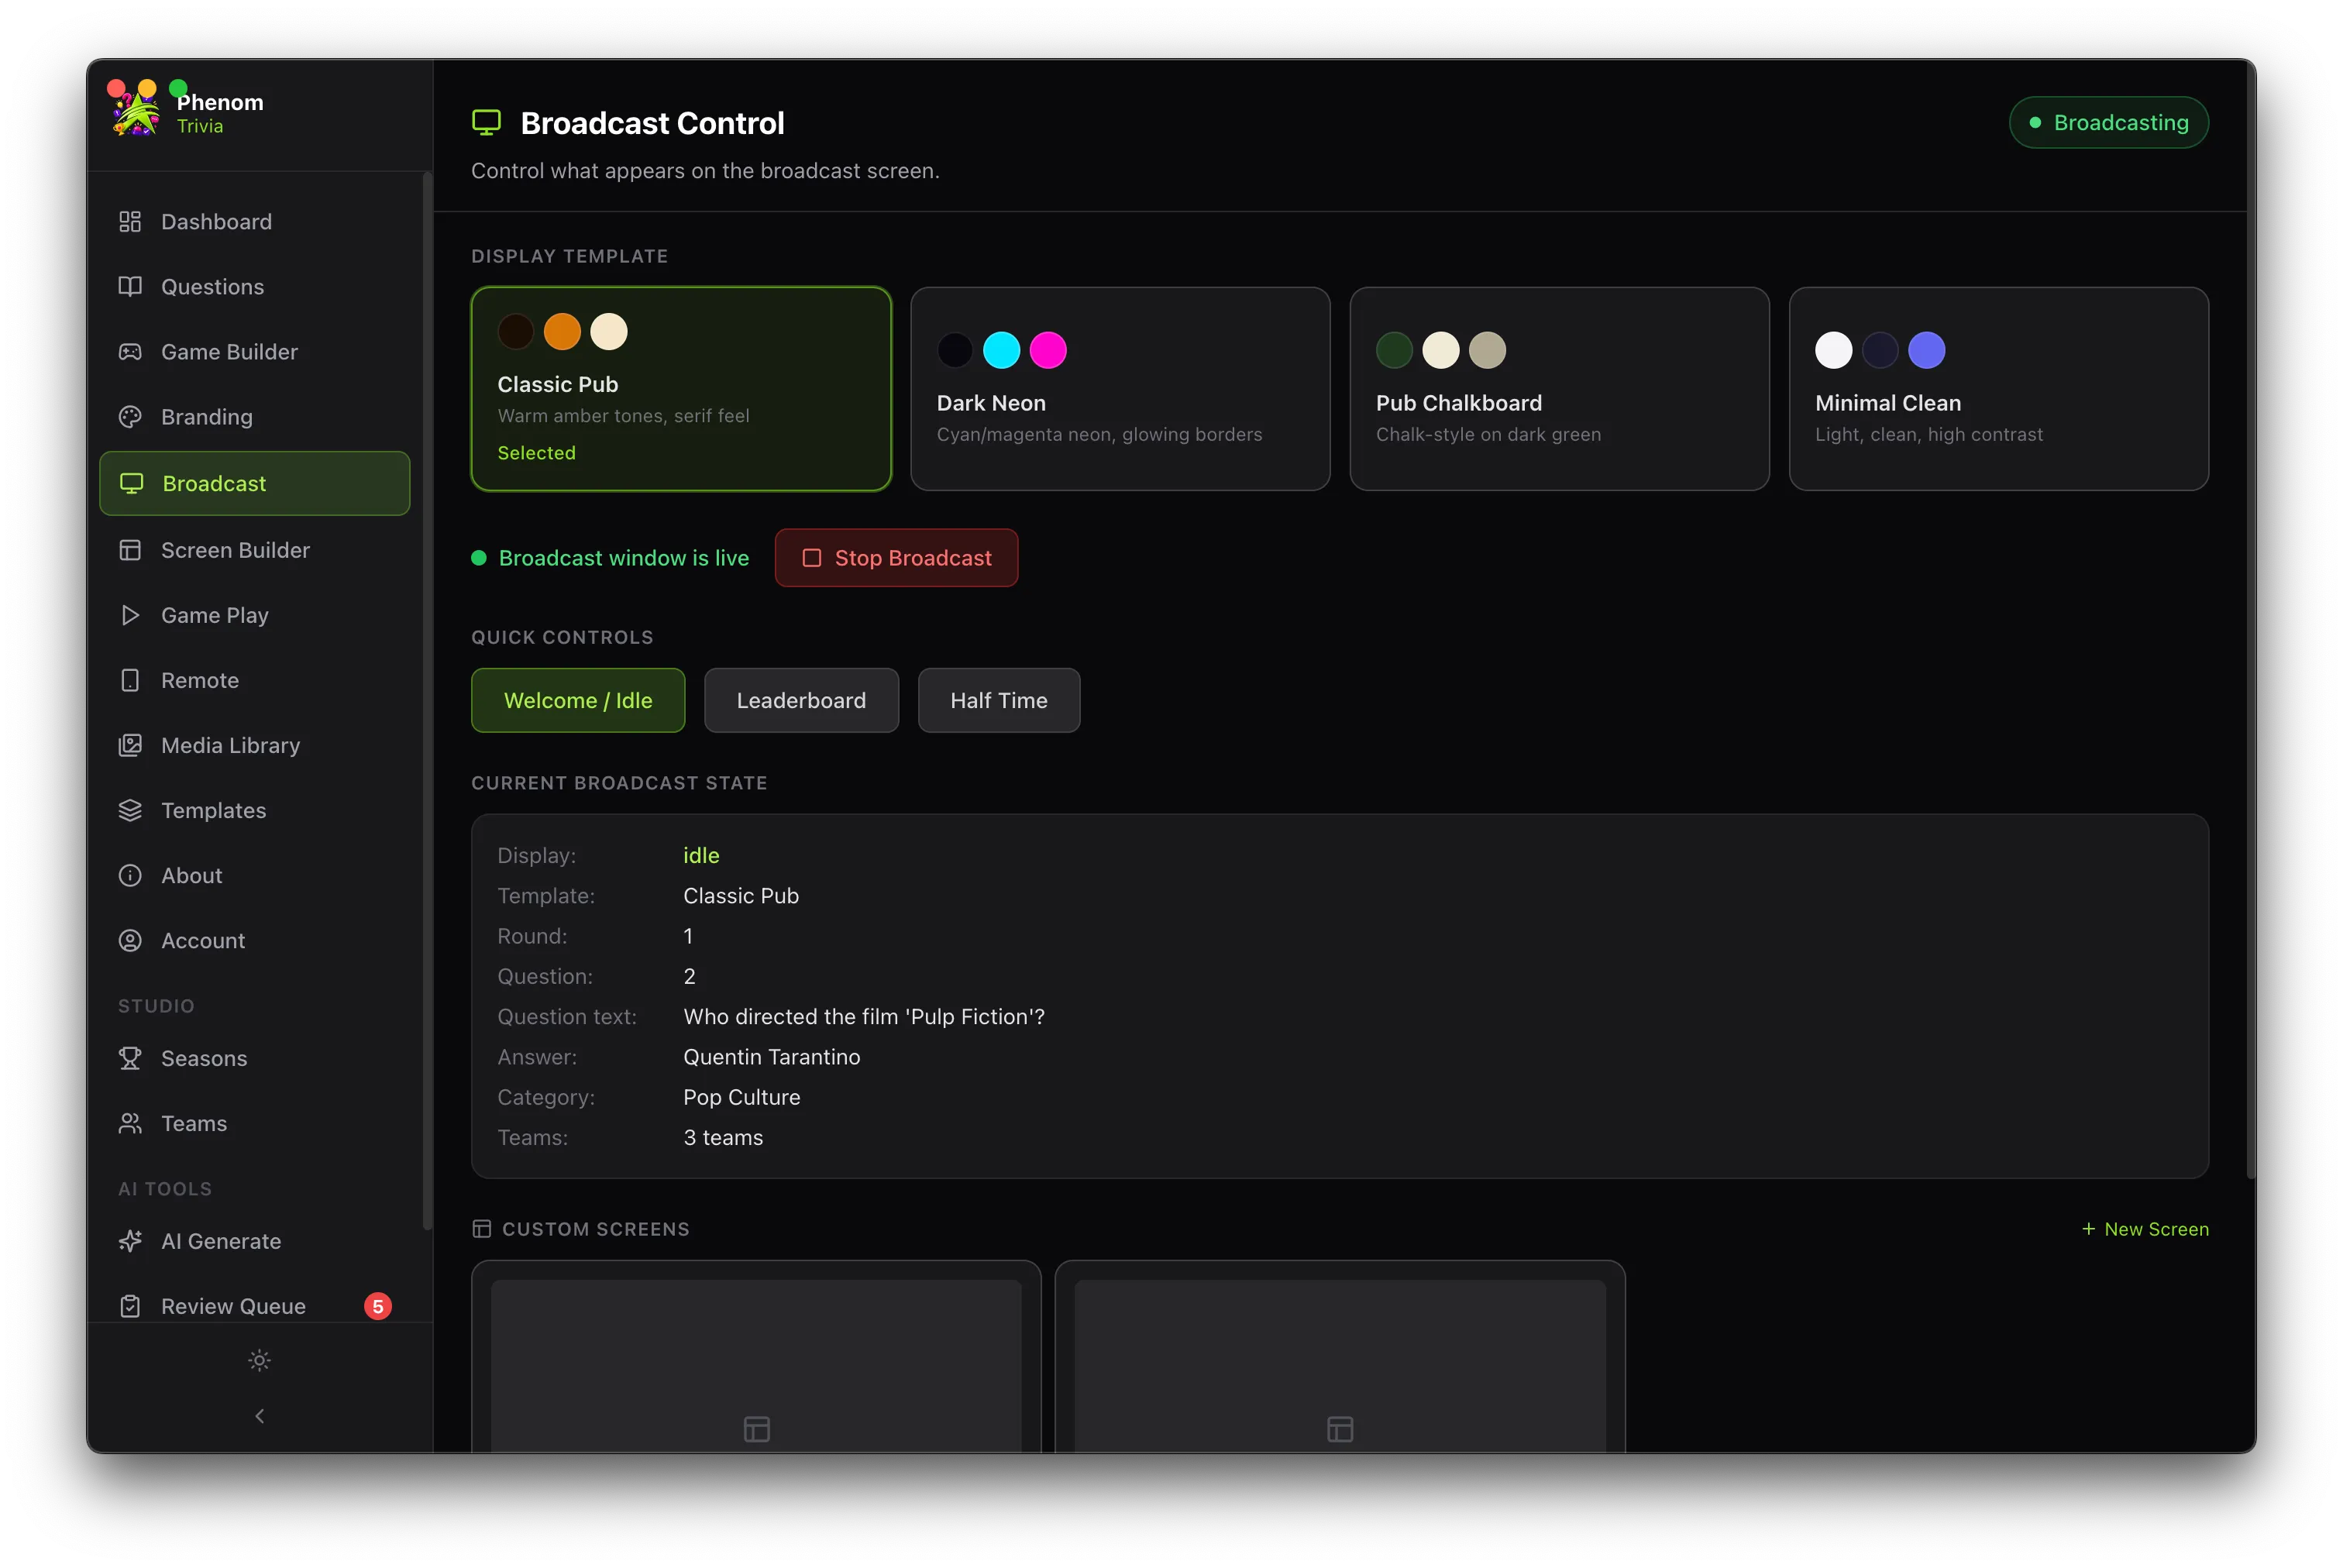Click the Broadcasting status pill
Screen dimensions: 2343x1568
pyautogui.click(x=2108, y=122)
